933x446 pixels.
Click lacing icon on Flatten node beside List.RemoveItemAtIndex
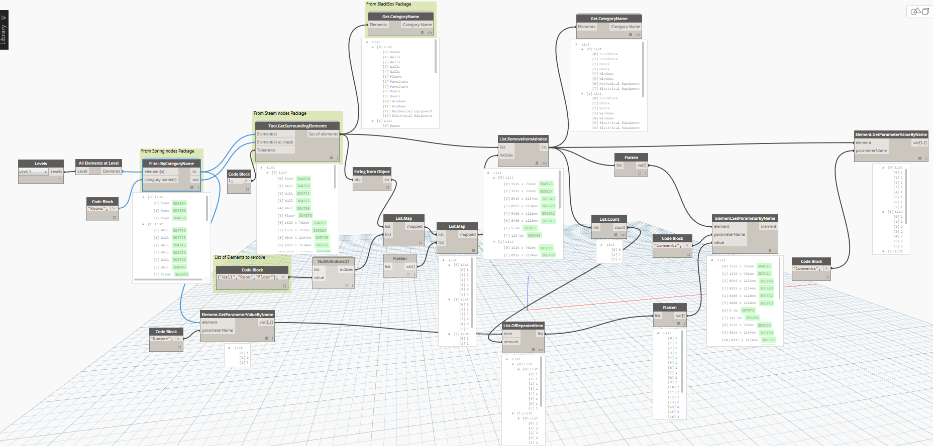[x=646, y=173]
